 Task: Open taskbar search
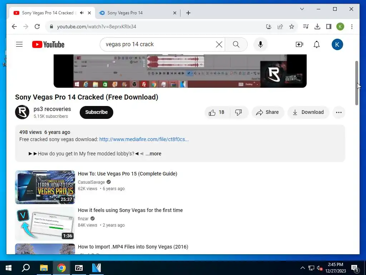coord(26,268)
